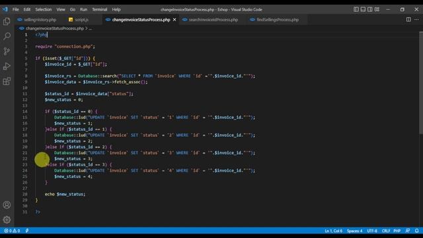Open the Manage gear icon
Image resolution: width=423 pixels, height=238 pixels.
[7, 219]
